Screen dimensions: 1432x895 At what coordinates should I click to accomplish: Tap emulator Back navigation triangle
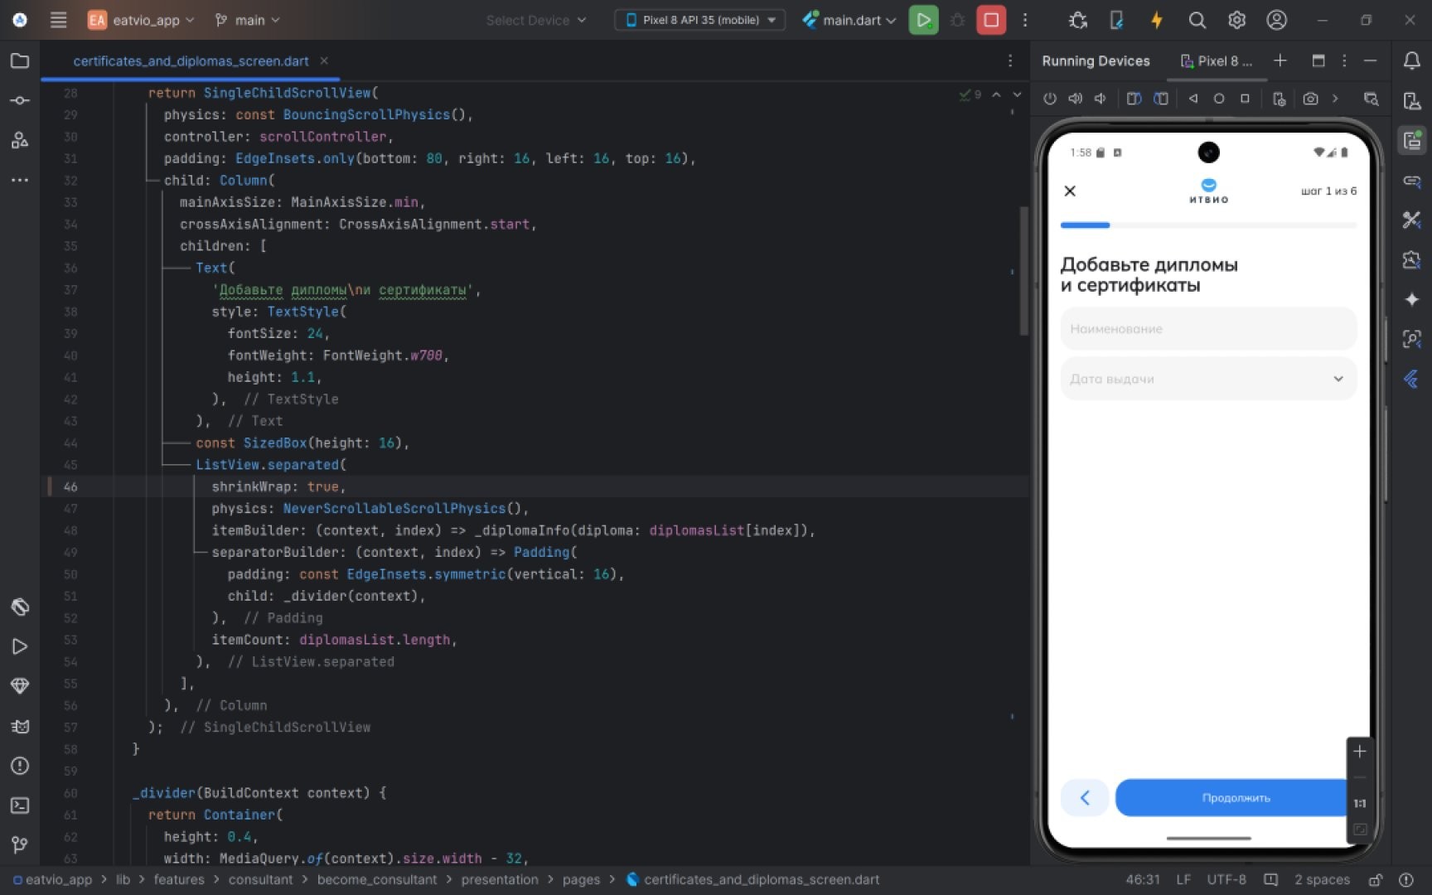(x=1193, y=99)
